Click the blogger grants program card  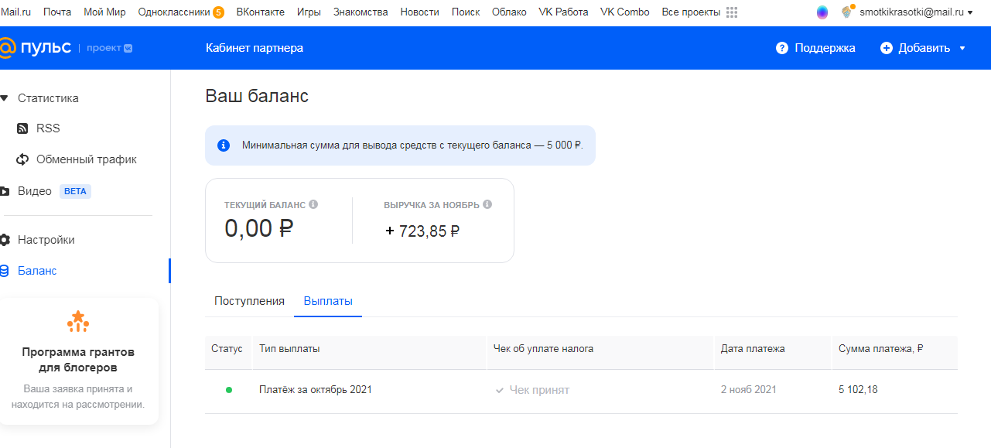[77, 361]
